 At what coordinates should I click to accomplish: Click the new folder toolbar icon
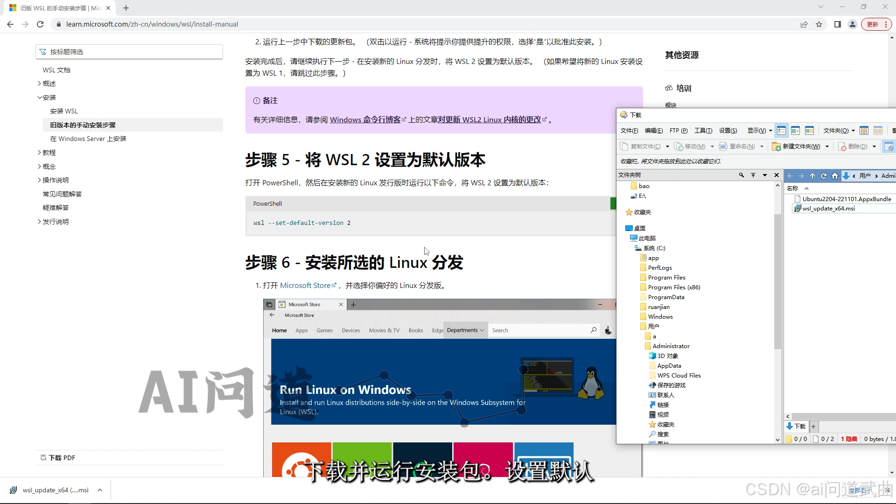point(777,147)
